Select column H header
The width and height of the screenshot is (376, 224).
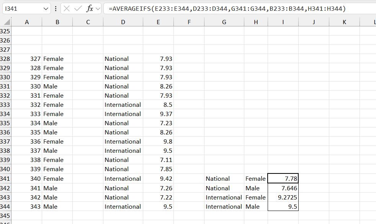(x=256, y=22)
